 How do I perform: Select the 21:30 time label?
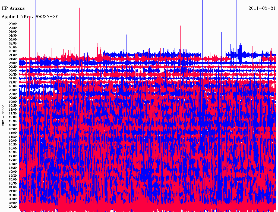click(13, 191)
